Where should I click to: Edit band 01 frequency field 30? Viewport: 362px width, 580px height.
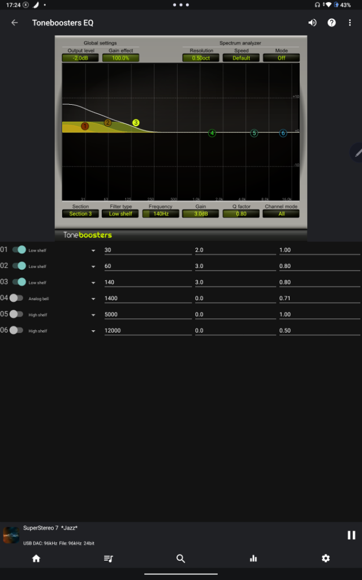click(x=148, y=250)
